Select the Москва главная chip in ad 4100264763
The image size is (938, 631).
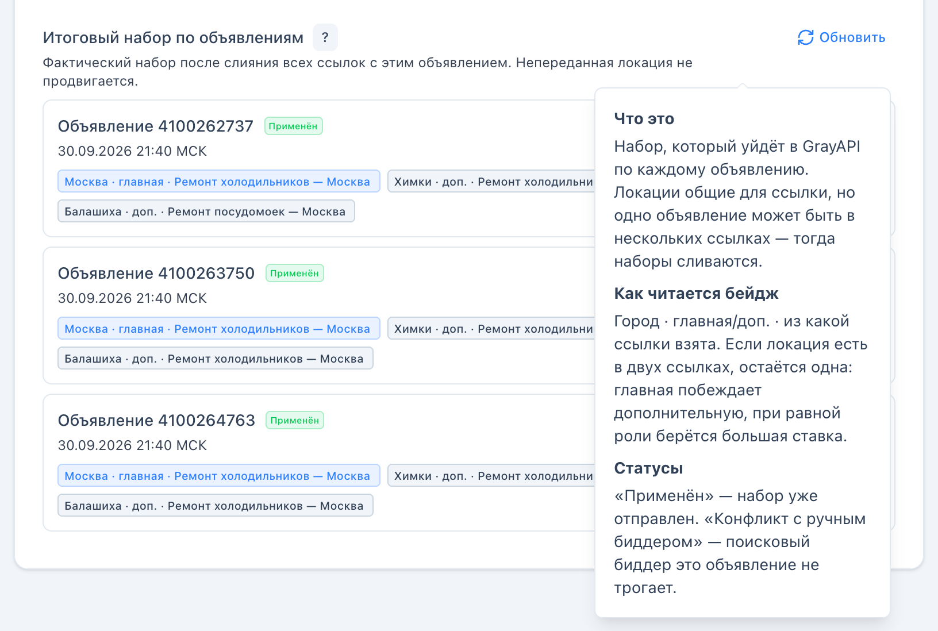coord(218,475)
